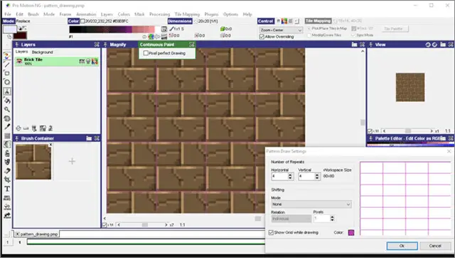The image size is (455, 258).
Task: Pick the Fill bucket tool
Action: tap(7, 101)
